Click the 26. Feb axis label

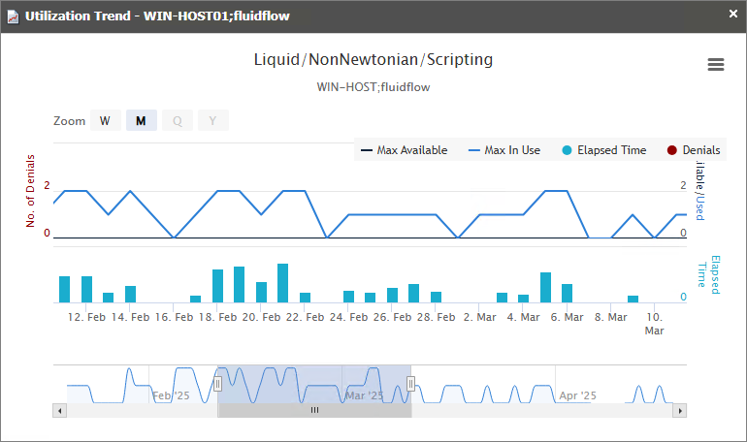coord(392,317)
